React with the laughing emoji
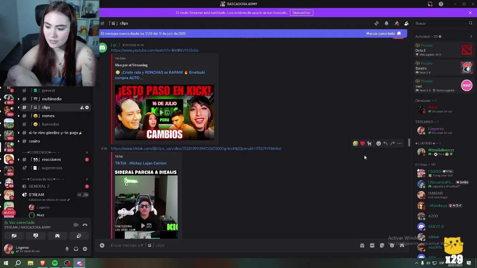This screenshot has height=268, width=477. click(356, 143)
